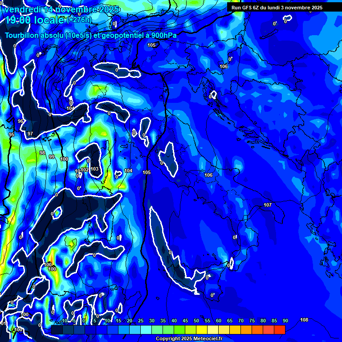
Task: Click the +276h forecast offset text
Action: (x=80, y=20)
